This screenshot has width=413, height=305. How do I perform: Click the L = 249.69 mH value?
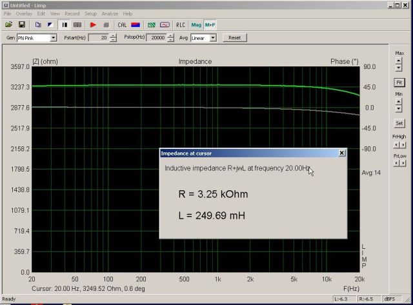(212, 215)
